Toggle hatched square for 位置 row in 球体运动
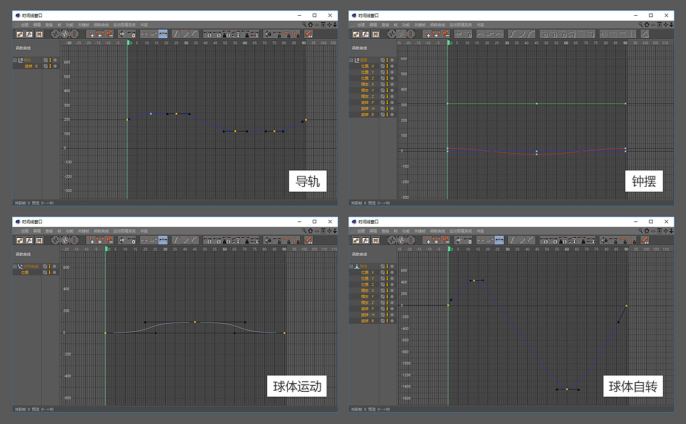 click(45, 272)
